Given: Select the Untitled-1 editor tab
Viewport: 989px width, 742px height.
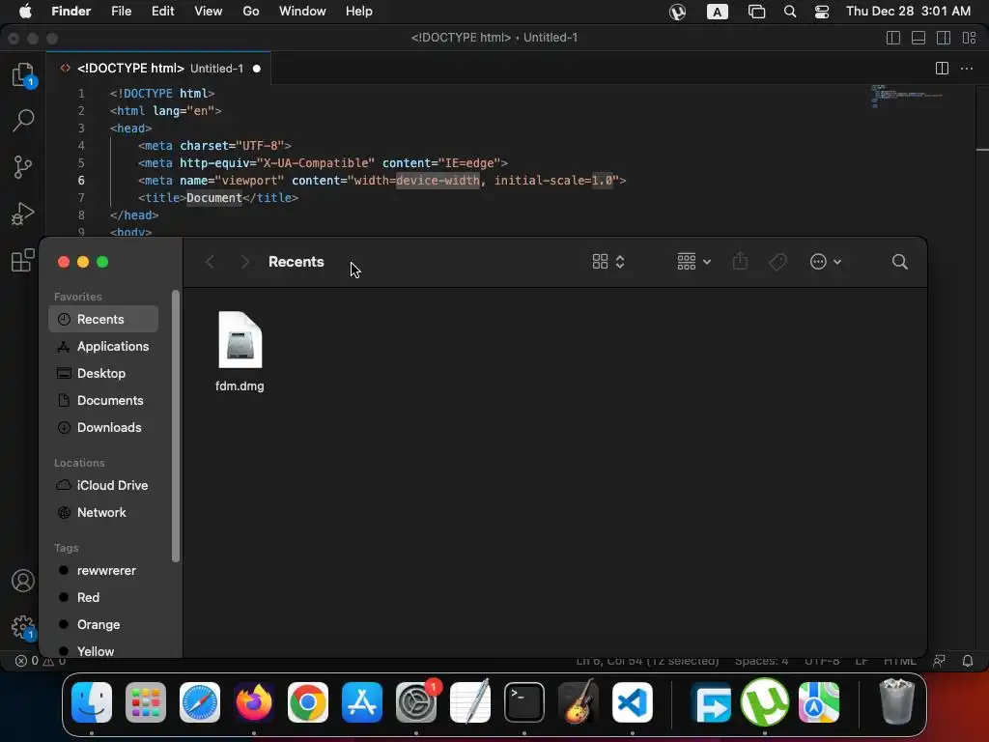Looking at the screenshot, I should [161, 69].
